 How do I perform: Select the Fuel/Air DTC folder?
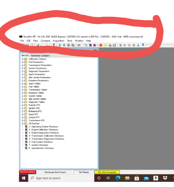[34, 105]
